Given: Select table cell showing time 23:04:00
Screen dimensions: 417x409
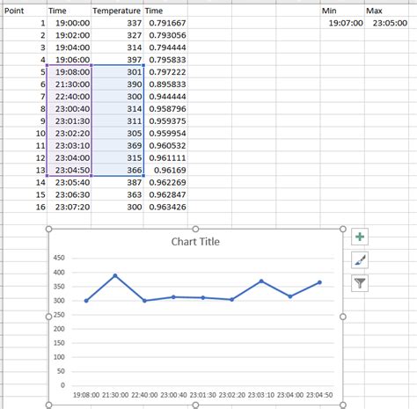Looking at the screenshot, I should pyautogui.click(x=69, y=157).
